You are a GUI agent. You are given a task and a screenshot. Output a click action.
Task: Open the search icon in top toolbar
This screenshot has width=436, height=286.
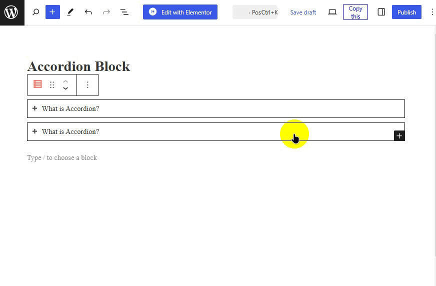point(35,12)
